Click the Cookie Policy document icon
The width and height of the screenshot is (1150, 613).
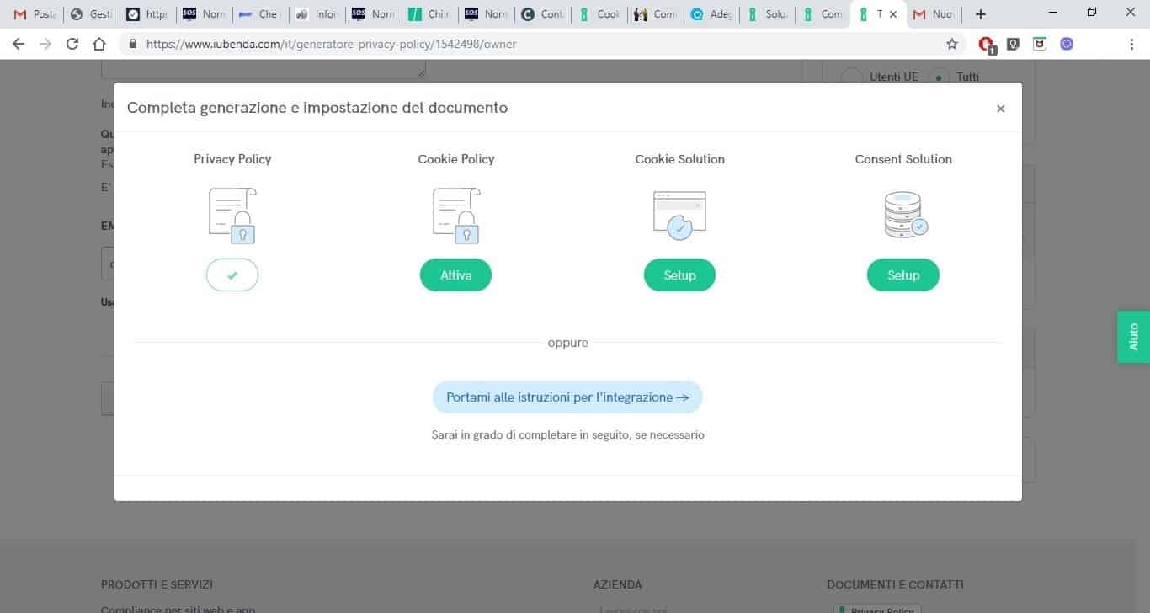tap(456, 216)
